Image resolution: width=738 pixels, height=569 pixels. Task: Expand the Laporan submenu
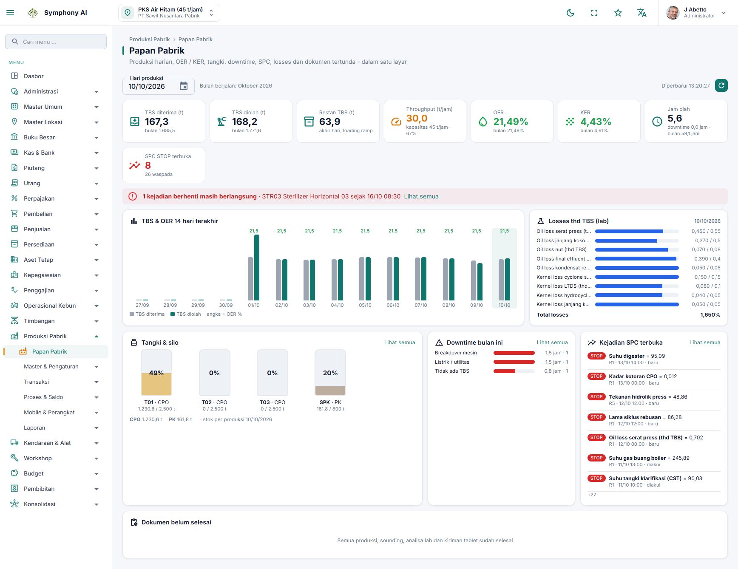click(x=56, y=427)
